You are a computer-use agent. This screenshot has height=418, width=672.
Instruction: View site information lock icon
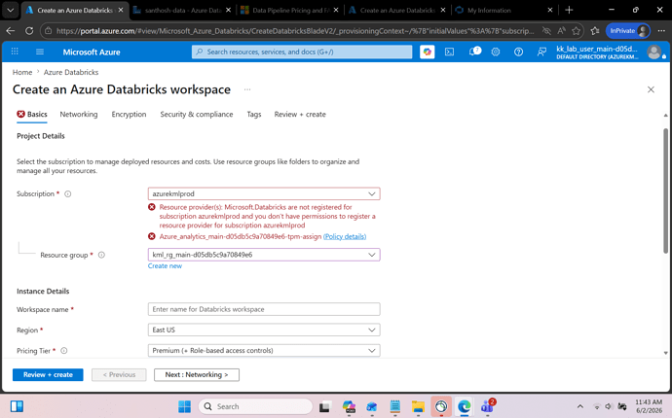[x=49, y=31]
